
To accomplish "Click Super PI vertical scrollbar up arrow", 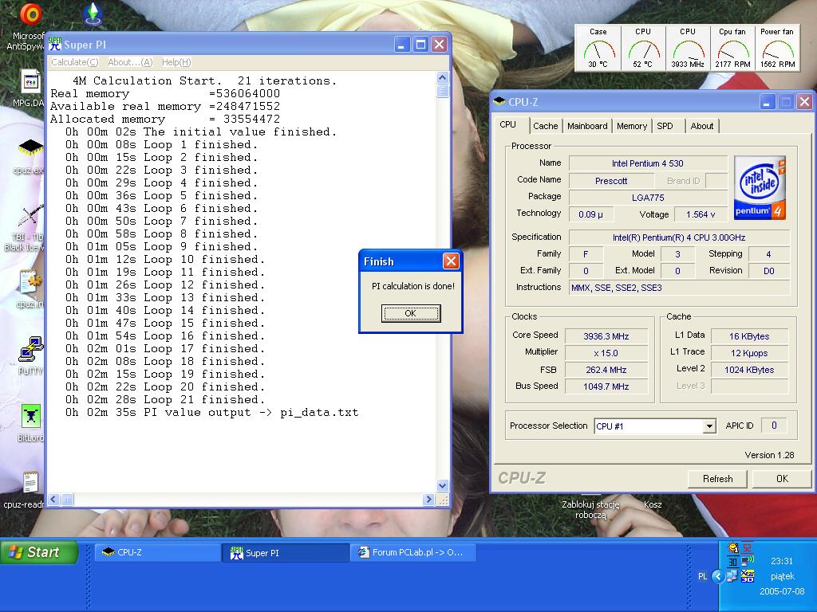I will click(x=442, y=78).
